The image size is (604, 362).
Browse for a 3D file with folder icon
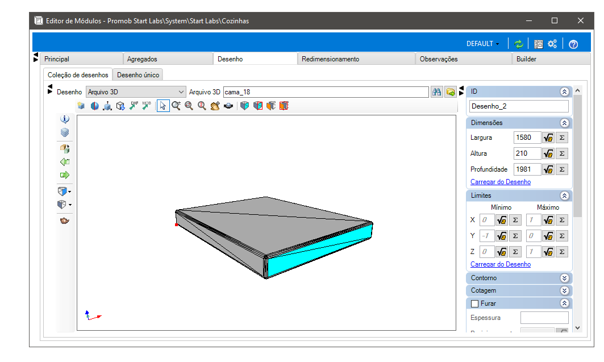pyautogui.click(x=451, y=92)
